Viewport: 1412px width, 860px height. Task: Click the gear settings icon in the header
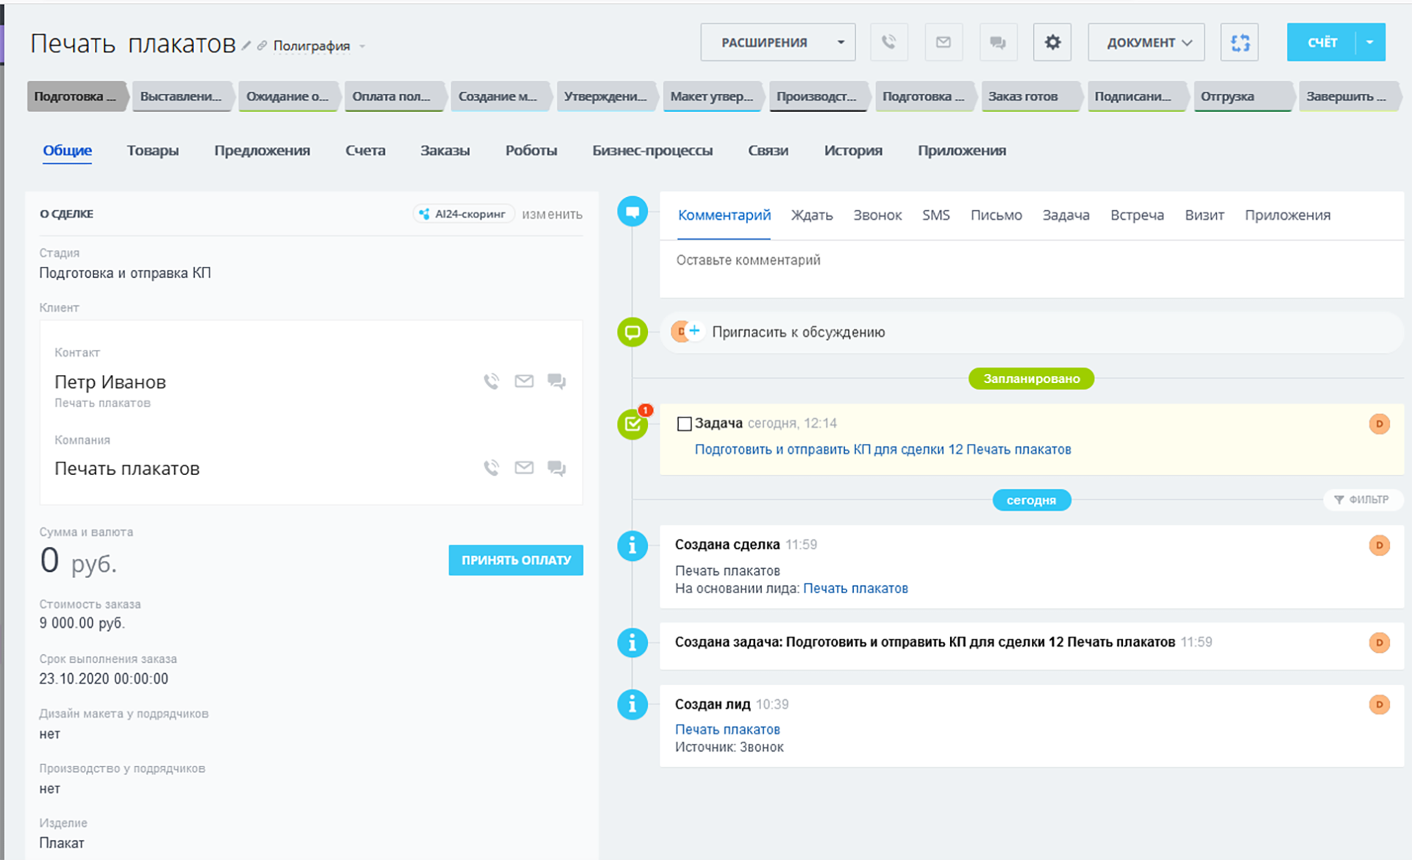point(1052,43)
